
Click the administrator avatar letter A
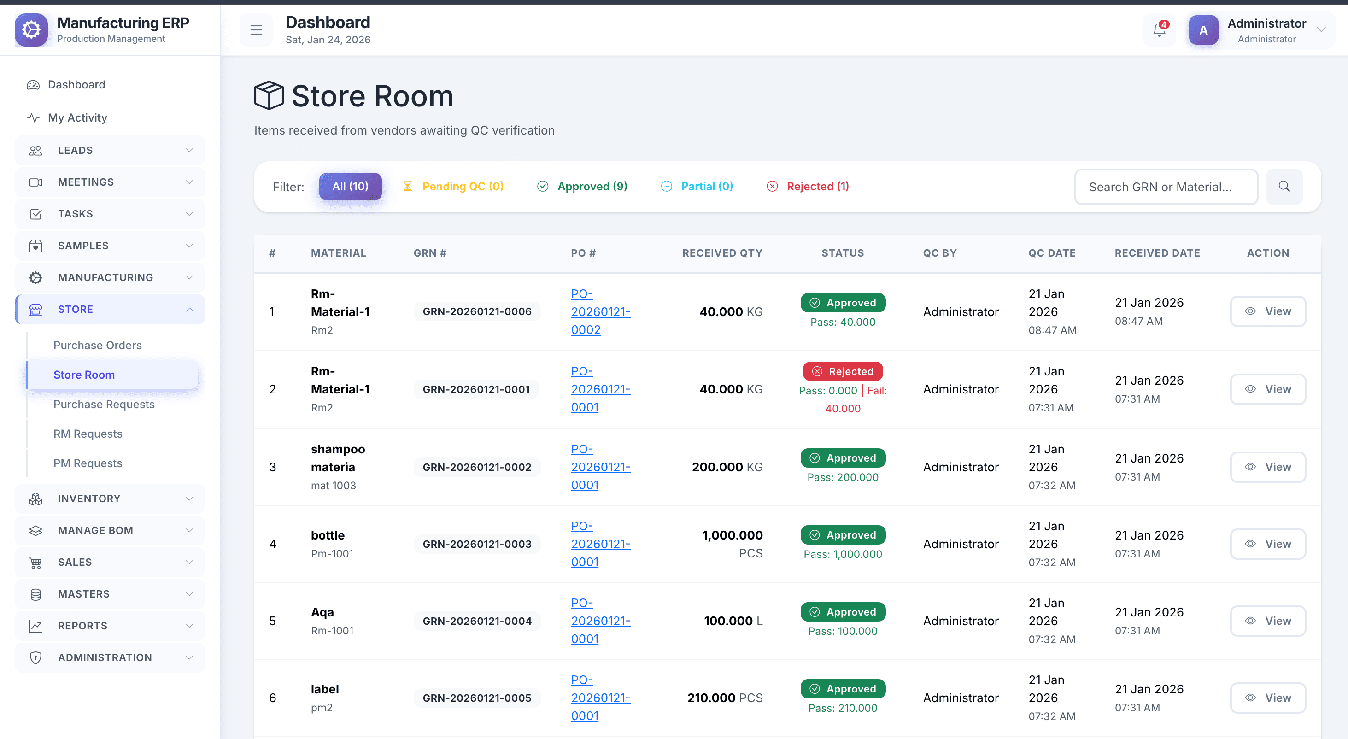pos(1203,30)
